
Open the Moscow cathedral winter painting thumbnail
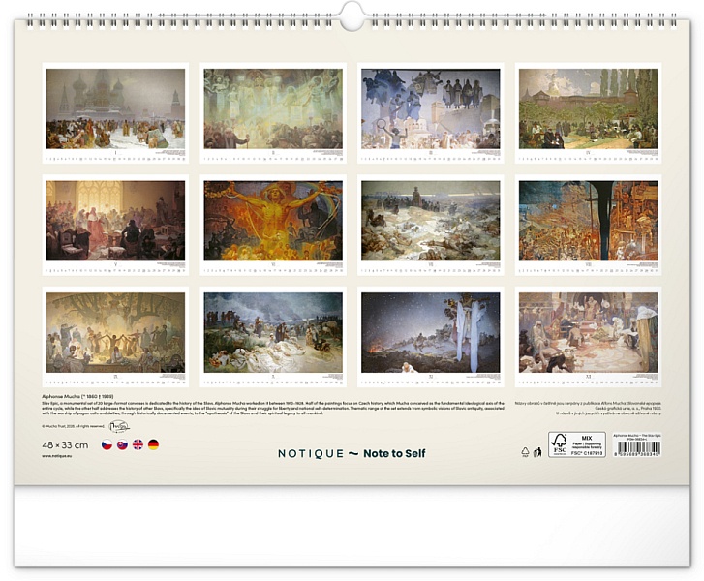[x=115, y=108]
